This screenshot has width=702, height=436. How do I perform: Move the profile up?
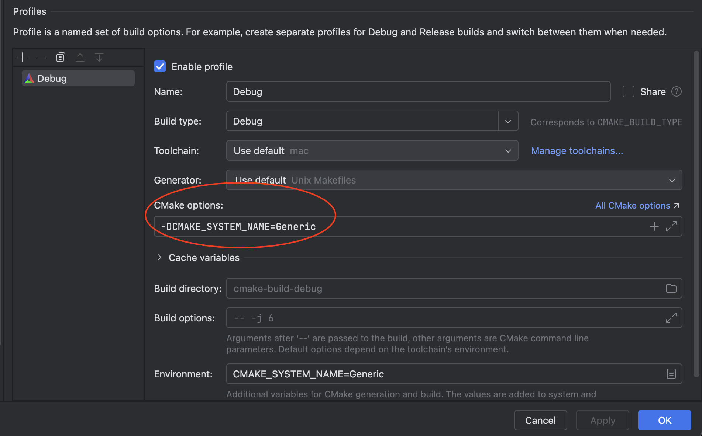[x=80, y=57]
